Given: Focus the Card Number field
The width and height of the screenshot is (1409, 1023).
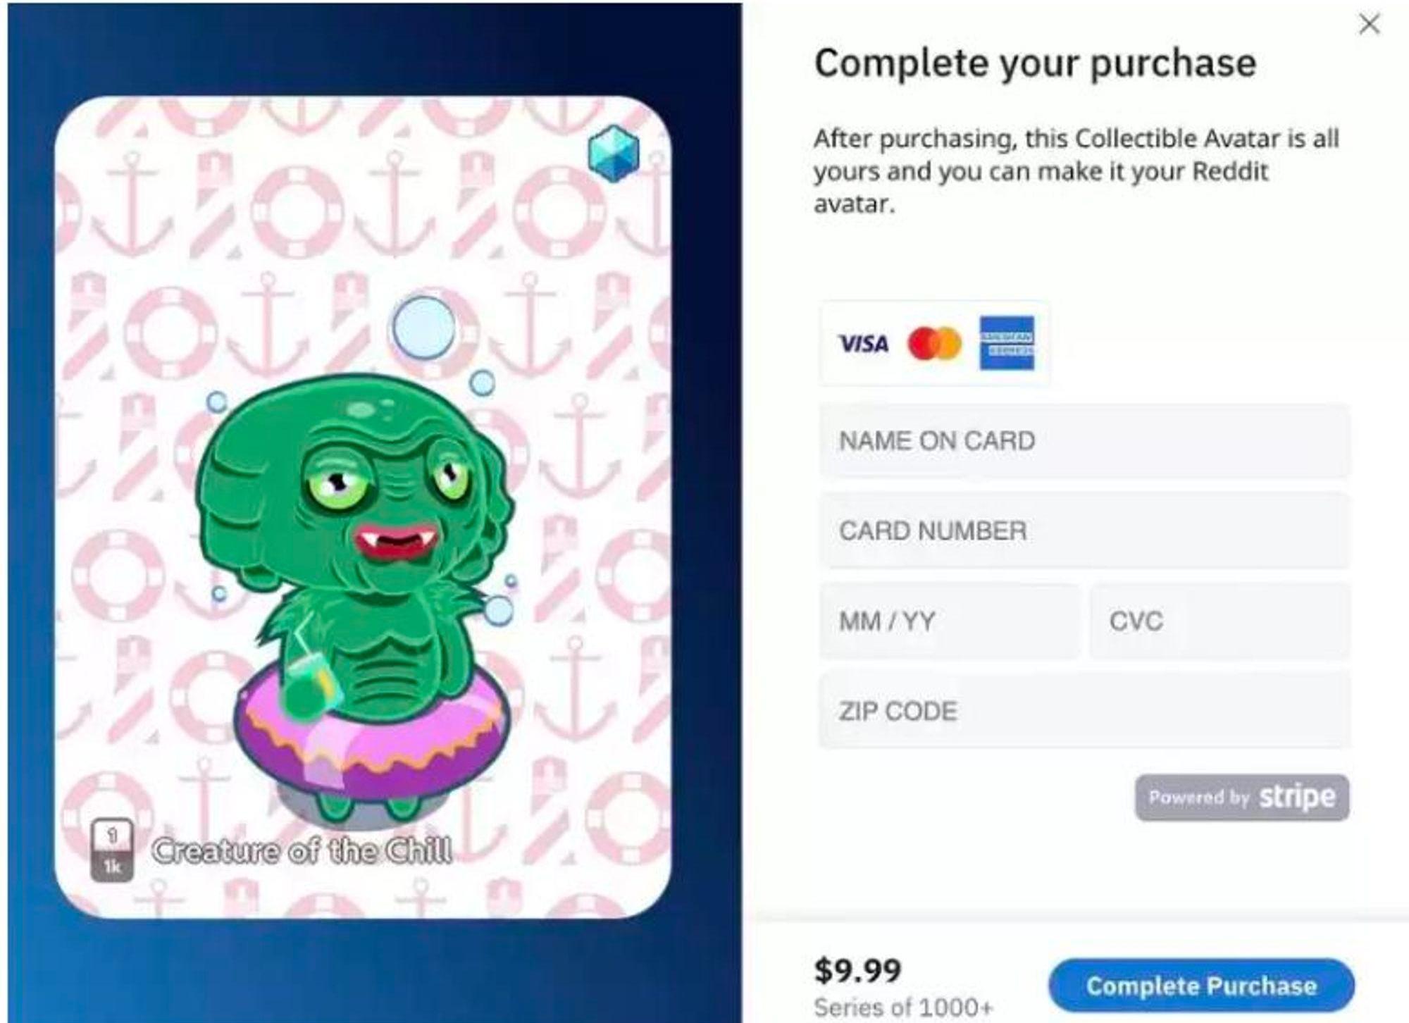Looking at the screenshot, I should pyautogui.click(x=1084, y=531).
